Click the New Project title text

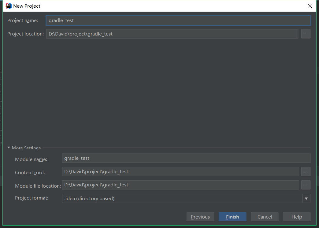(27, 6)
